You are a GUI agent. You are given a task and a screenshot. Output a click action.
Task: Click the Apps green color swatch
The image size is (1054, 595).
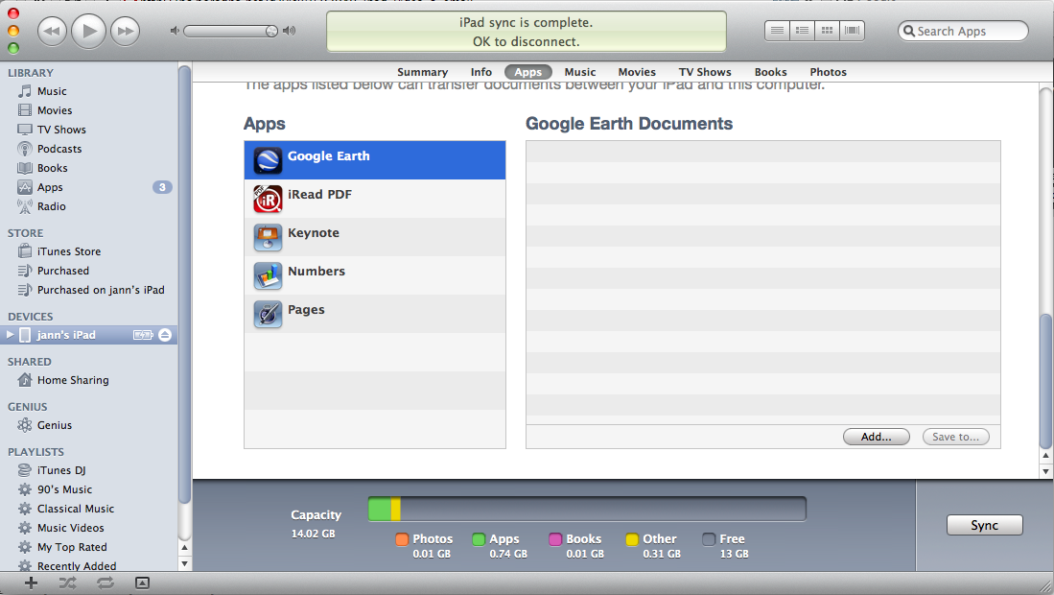(x=479, y=539)
